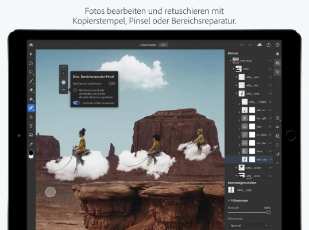Select the Brush tool
Image resolution: width=309 pixels, height=230 pixels.
coord(31,81)
